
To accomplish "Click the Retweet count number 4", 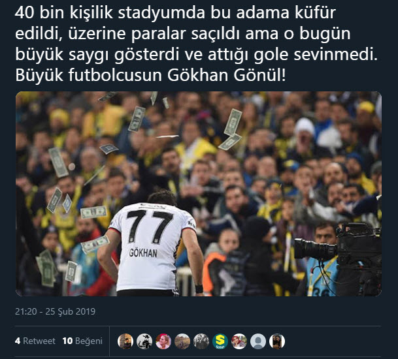I will point(18,341).
